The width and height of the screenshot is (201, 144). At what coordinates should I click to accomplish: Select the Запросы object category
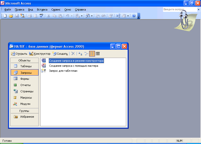pyautogui.click(x=24, y=73)
